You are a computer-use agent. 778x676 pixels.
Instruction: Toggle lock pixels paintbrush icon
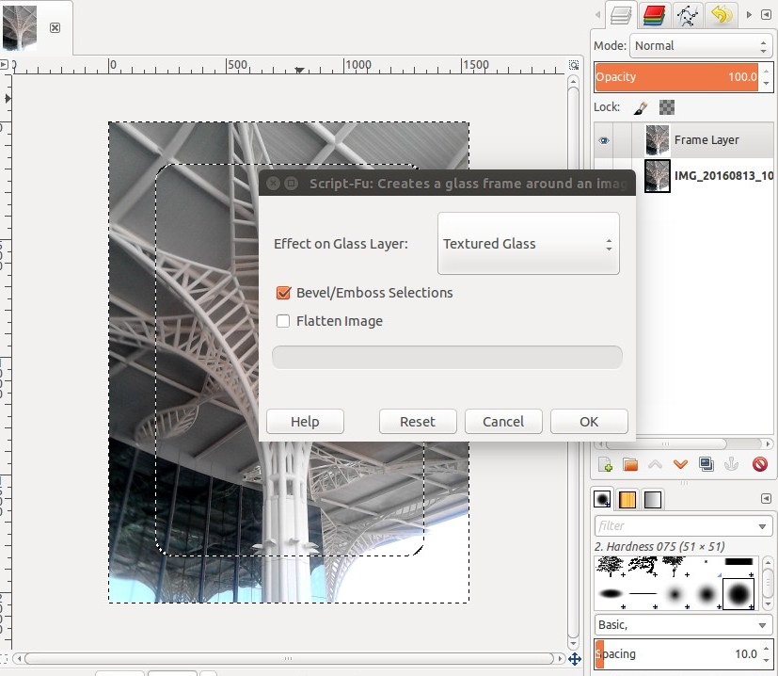pyautogui.click(x=641, y=107)
